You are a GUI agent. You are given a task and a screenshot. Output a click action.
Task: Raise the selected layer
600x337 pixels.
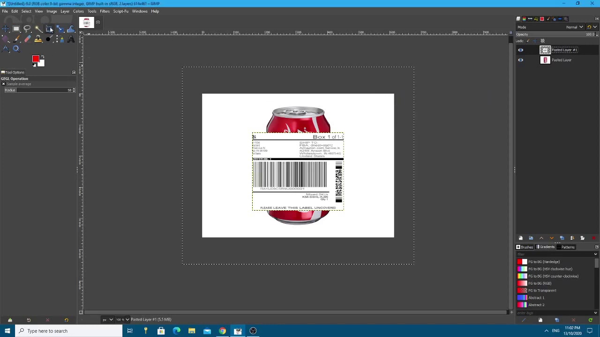pos(541,238)
